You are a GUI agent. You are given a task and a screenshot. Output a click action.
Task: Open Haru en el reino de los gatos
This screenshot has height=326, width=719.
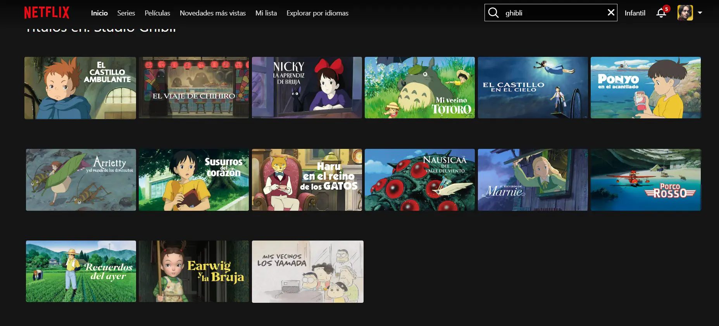[307, 180]
